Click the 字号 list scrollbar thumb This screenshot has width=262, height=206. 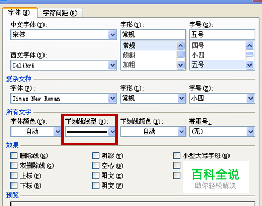click(x=250, y=54)
